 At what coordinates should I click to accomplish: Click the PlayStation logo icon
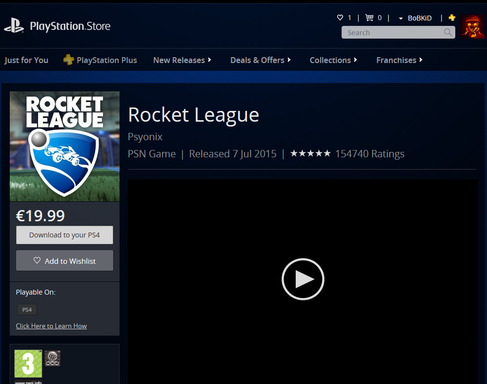click(x=14, y=25)
